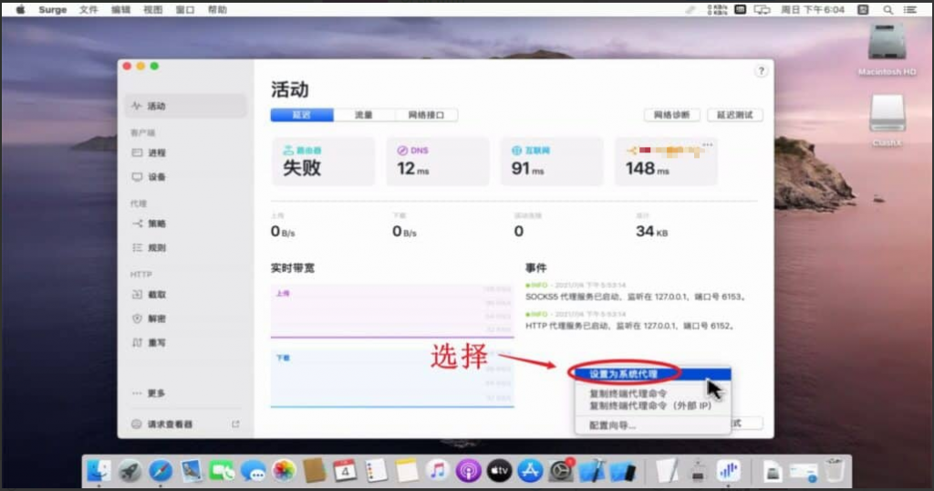Select 设备 in the sidebar
Viewport: 934px width, 491px height.
click(x=156, y=176)
